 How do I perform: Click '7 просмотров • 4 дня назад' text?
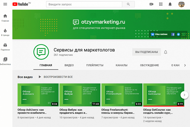pos(118,118)
